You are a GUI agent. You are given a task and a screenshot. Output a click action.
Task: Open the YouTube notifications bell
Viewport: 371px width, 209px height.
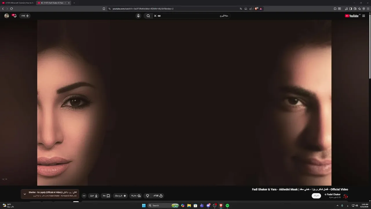[x=14, y=16]
